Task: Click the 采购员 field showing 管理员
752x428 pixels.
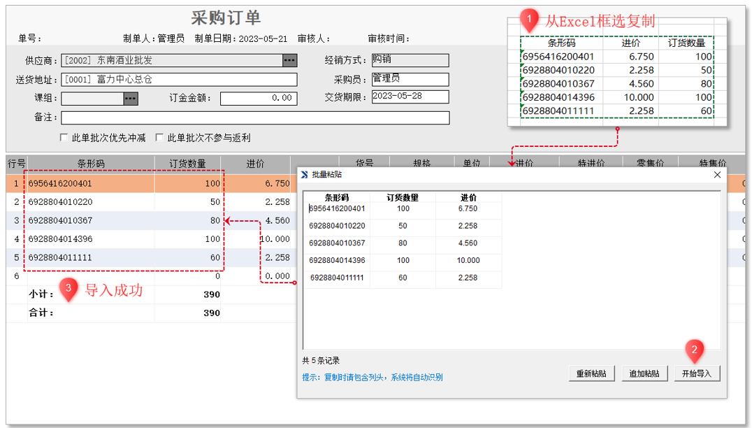Action: pos(410,79)
